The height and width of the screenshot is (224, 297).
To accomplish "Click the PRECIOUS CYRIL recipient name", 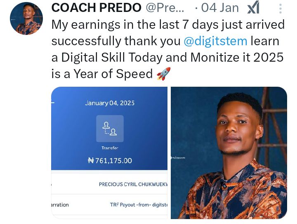I will click(x=133, y=184).
